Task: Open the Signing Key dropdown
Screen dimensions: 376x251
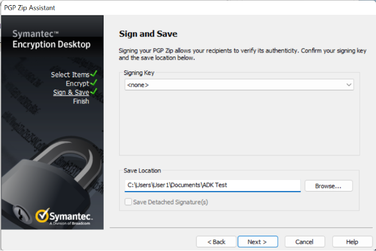Action: click(x=239, y=85)
